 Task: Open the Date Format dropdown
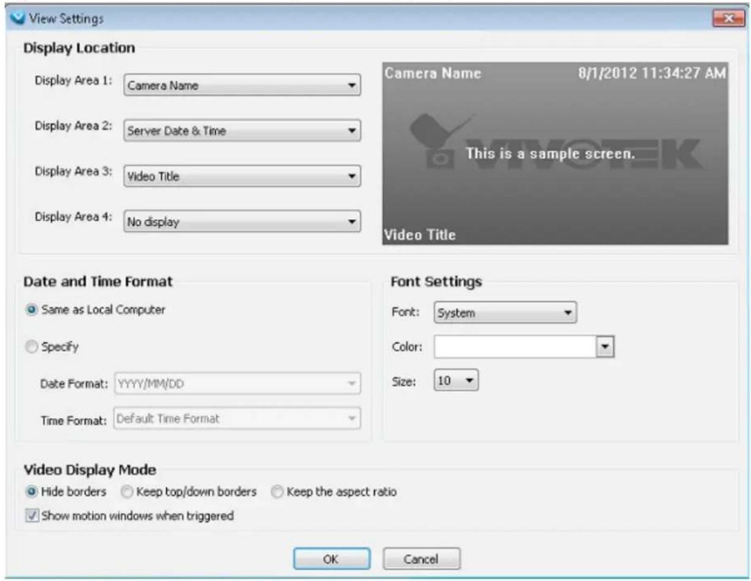[x=237, y=383]
